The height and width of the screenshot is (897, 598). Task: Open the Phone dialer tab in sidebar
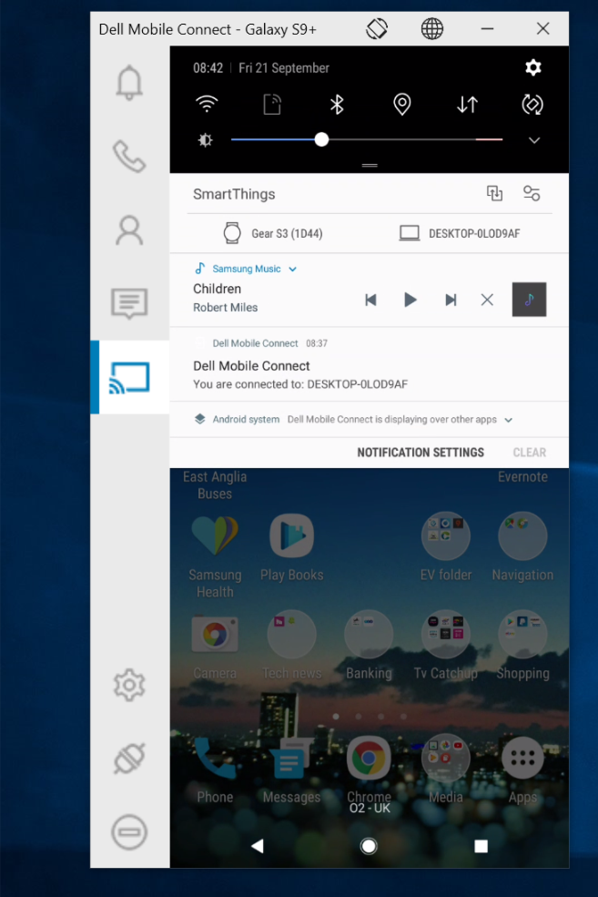[129, 156]
